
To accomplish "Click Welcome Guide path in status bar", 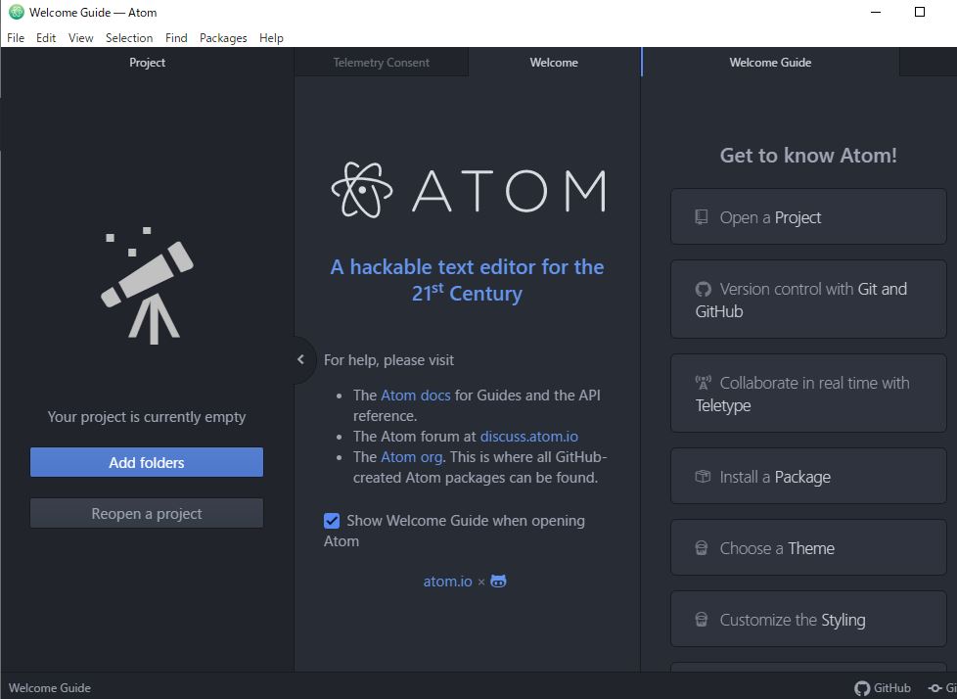I will point(50,688).
